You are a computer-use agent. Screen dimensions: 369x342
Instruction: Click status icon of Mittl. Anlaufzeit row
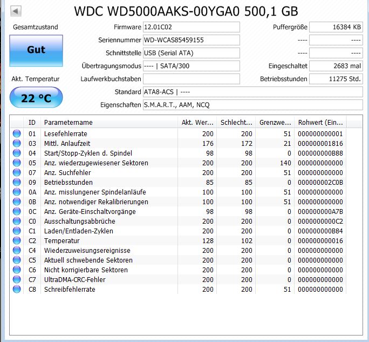click(17, 143)
